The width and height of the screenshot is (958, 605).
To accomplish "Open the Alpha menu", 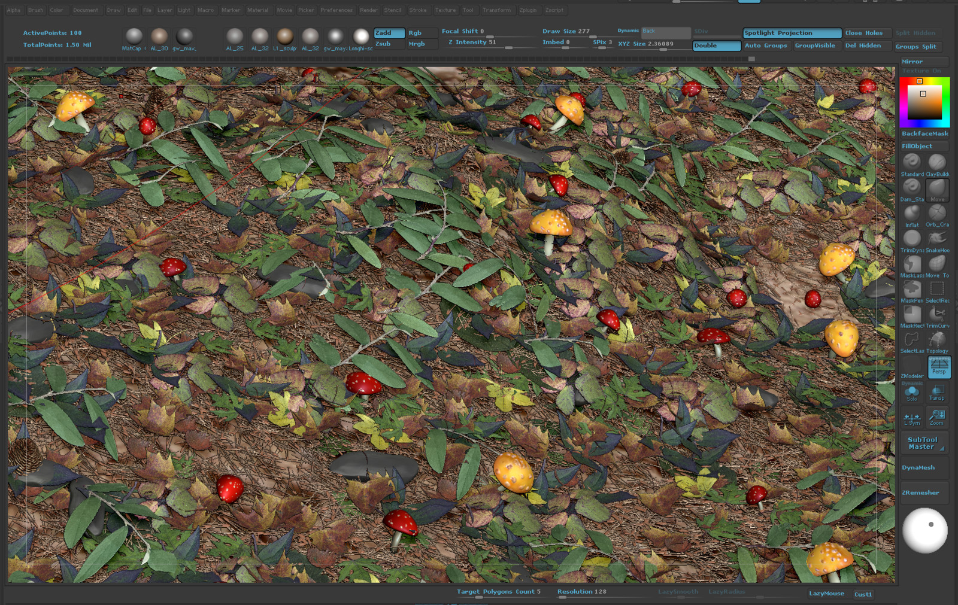I will [14, 10].
